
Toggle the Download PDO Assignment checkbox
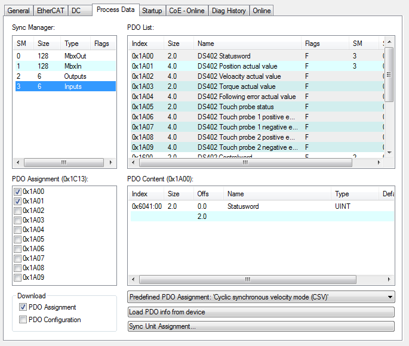coord(23,307)
